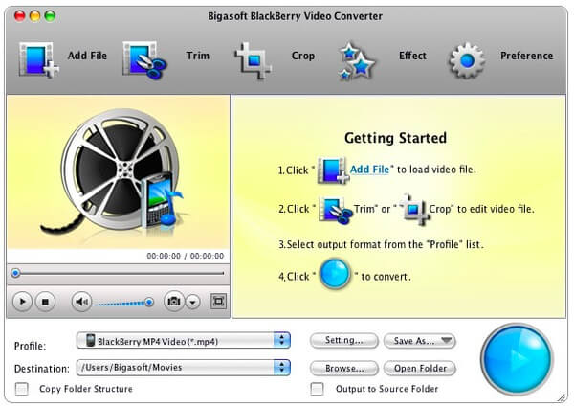
Task: Click the Profile: label
Action: pos(30,346)
